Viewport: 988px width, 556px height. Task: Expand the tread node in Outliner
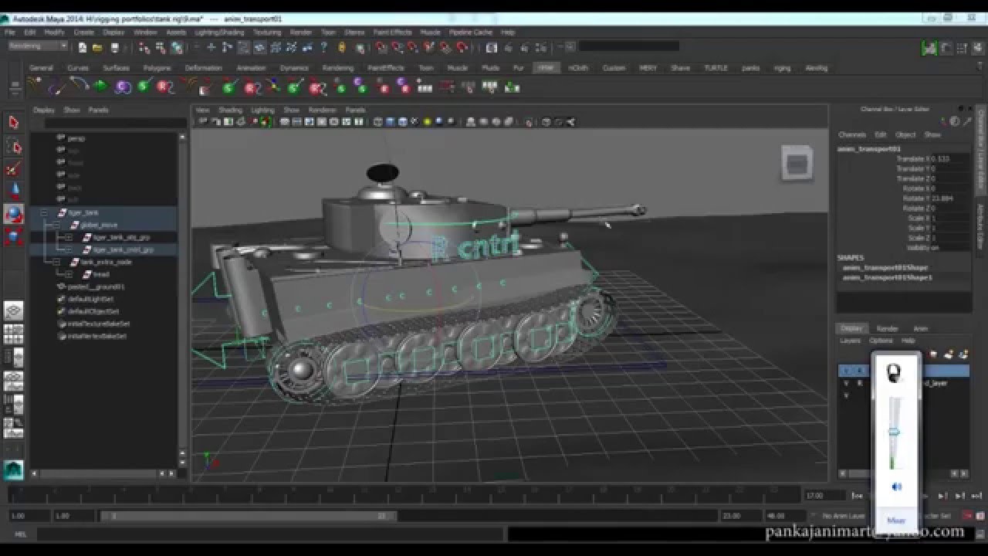(x=68, y=274)
